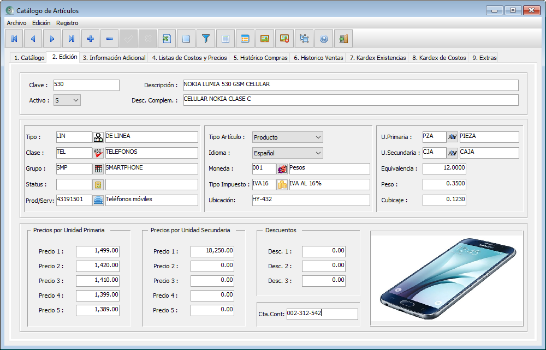The height and width of the screenshot is (350, 546).
Task: Switch to 5. Histórico Compras tab
Action: point(260,58)
